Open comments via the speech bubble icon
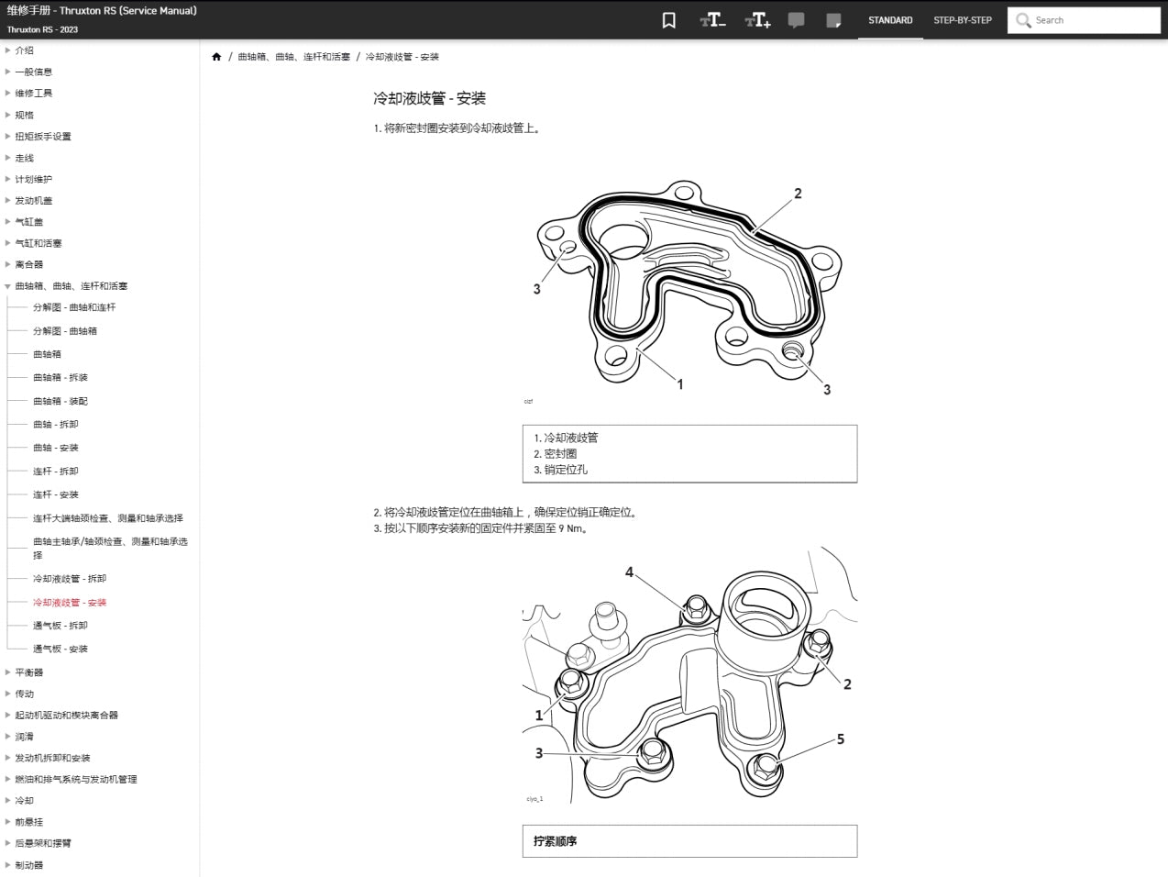 796,19
